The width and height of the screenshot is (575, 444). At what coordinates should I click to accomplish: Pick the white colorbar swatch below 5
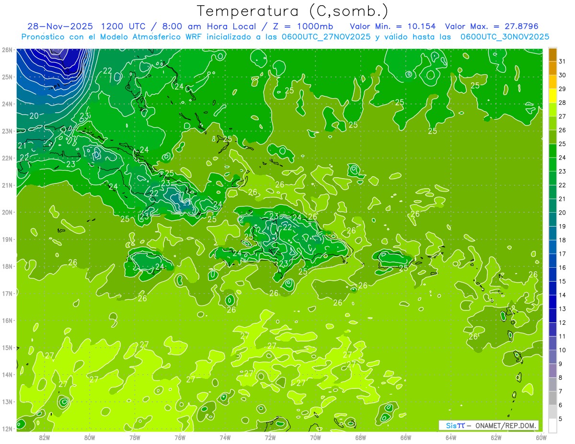(x=552, y=425)
